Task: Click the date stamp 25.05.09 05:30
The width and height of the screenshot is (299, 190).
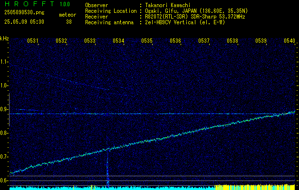Action: coord(24,22)
